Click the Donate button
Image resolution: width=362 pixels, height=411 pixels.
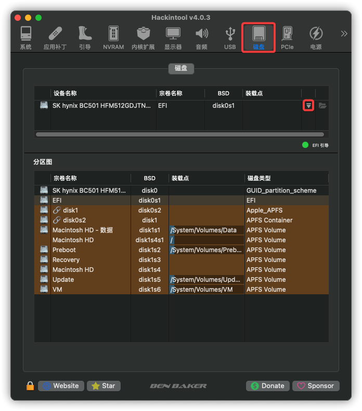coord(267,386)
